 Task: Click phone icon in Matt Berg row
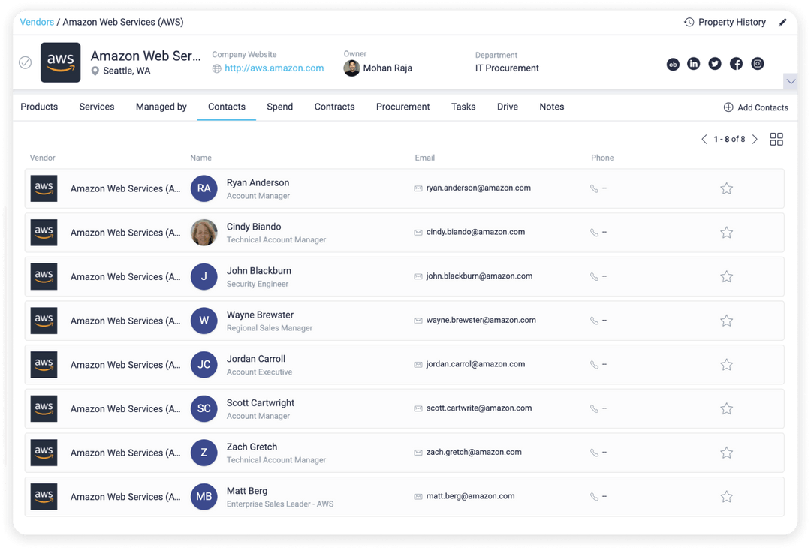point(594,497)
